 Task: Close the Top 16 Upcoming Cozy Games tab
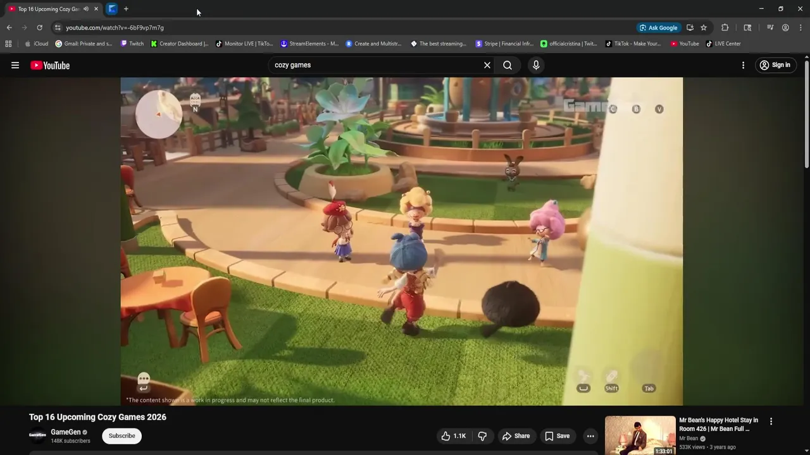96,9
